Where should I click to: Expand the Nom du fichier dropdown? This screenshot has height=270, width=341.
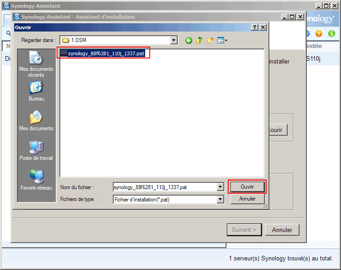220,187
